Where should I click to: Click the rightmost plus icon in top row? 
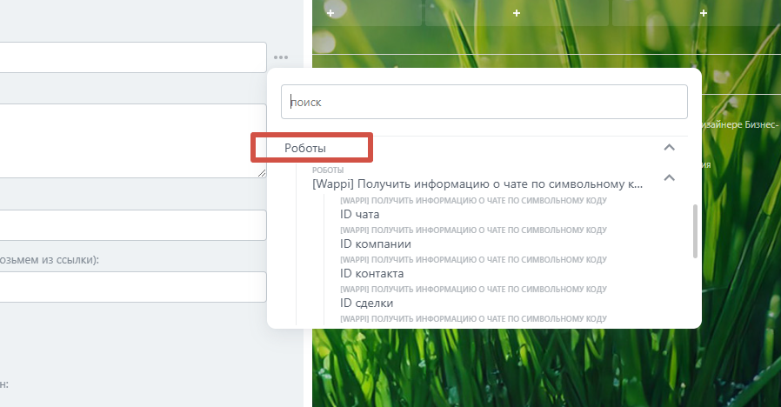[704, 13]
